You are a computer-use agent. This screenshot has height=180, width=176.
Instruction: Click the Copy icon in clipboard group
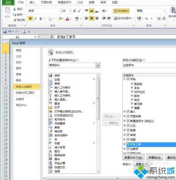[15, 14]
